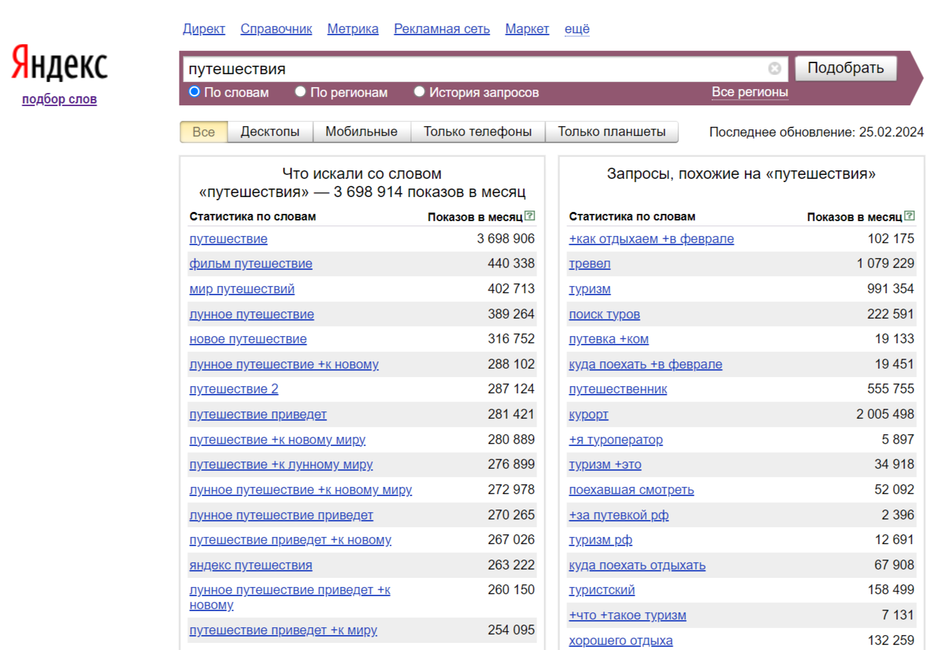Open the similar query "хорошего отдыха"
939x650 pixels.
click(x=621, y=641)
